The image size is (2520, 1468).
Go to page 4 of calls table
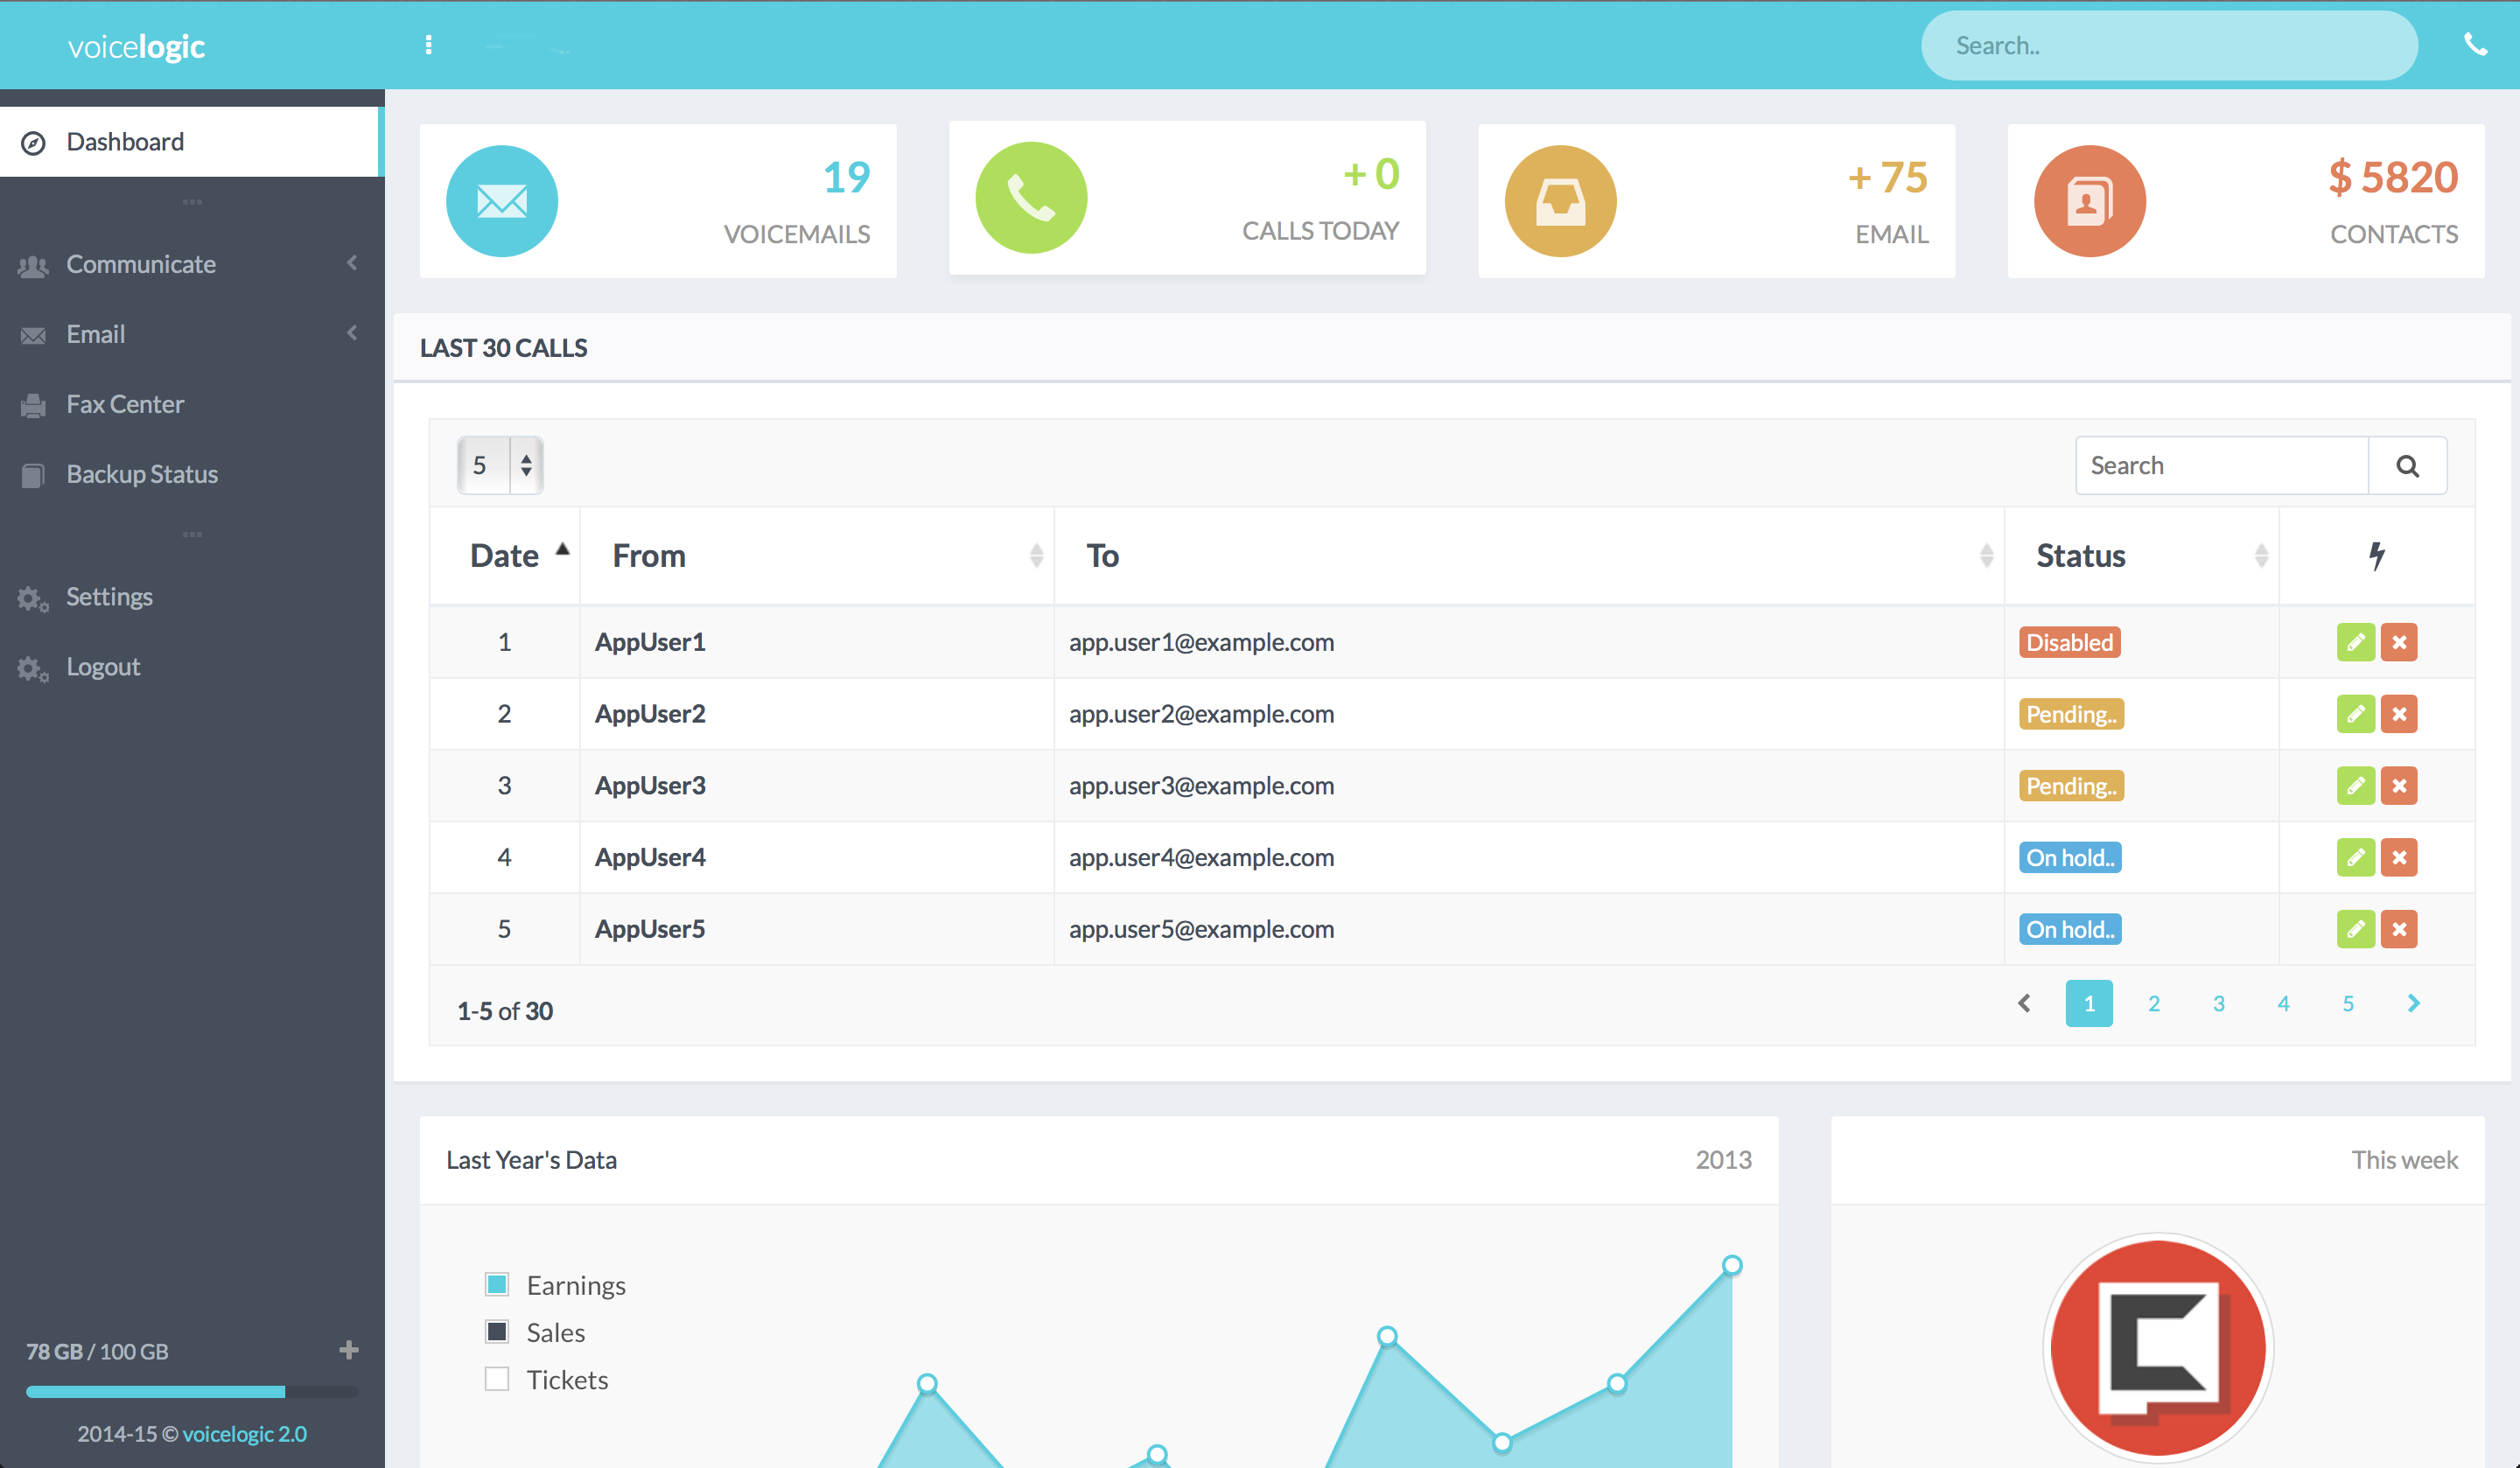pos(2283,1003)
